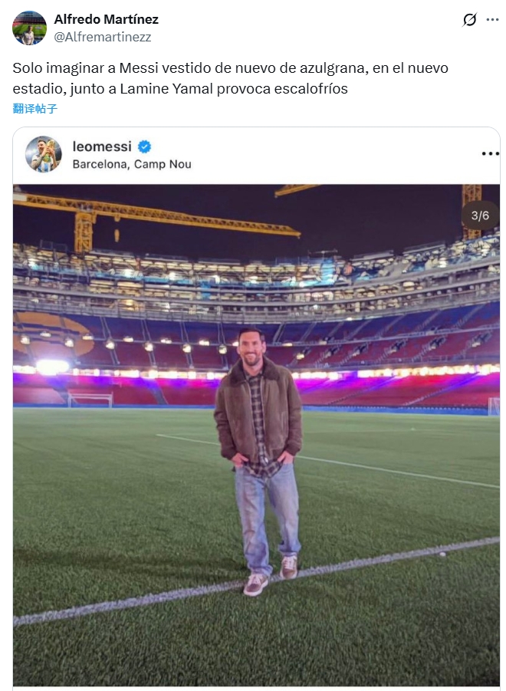Open the tweet's three-dot more options menu

(x=492, y=20)
